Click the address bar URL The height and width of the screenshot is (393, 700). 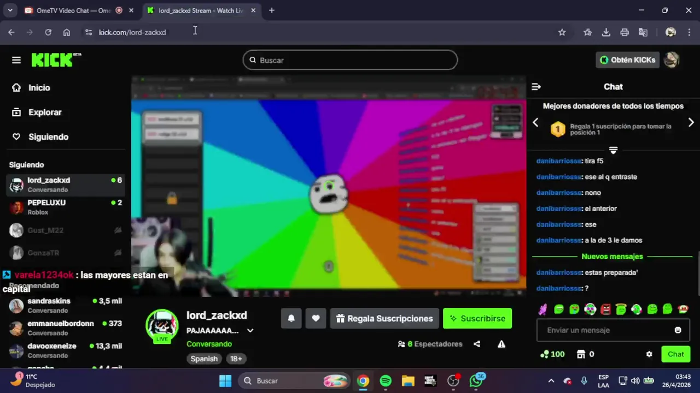click(132, 32)
